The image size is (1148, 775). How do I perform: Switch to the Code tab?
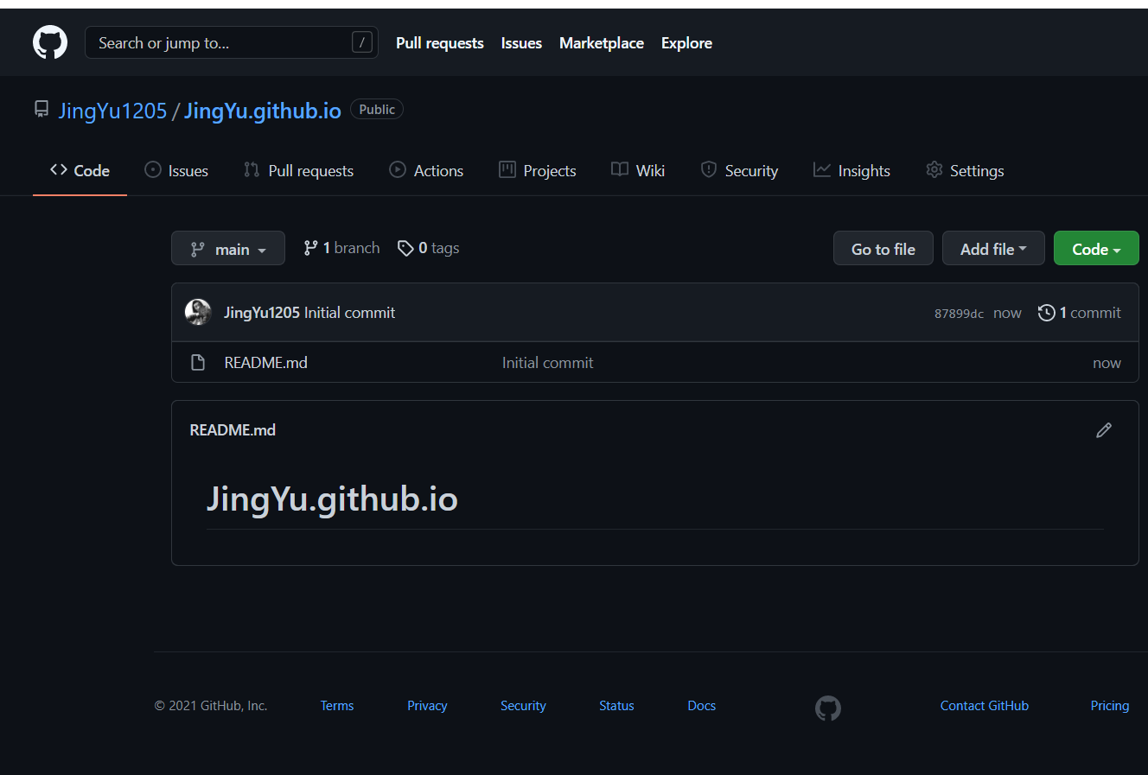tap(80, 171)
